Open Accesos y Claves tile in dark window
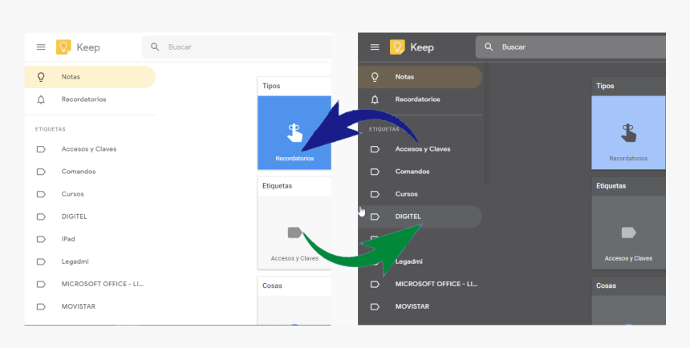 point(628,233)
